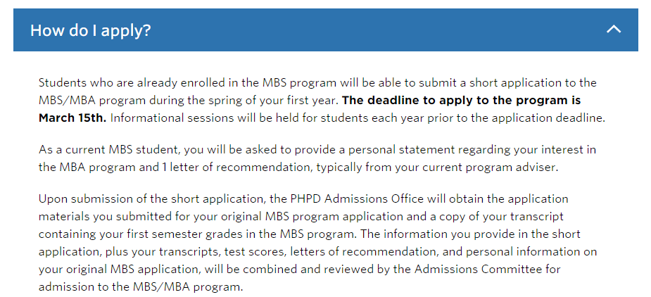The image size is (651, 297).
Task: Collapse the section using the chevron-up icon
Action: point(614,30)
